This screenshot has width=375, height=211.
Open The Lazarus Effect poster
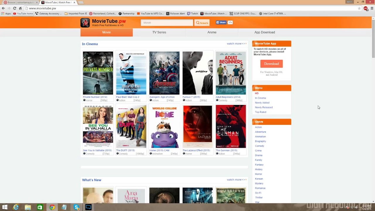(x=197, y=127)
